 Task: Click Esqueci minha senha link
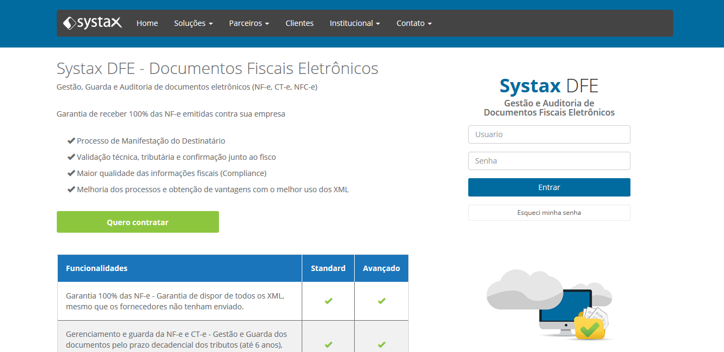click(549, 213)
